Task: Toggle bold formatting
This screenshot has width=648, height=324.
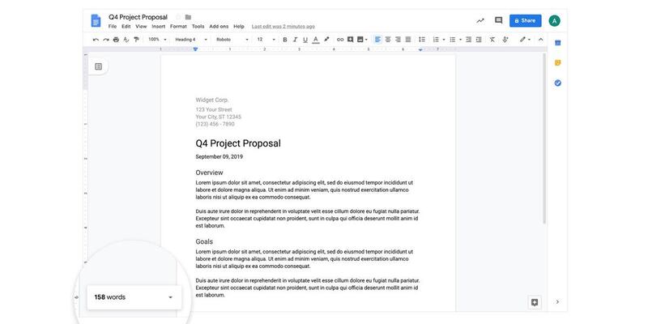Action: coord(284,39)
